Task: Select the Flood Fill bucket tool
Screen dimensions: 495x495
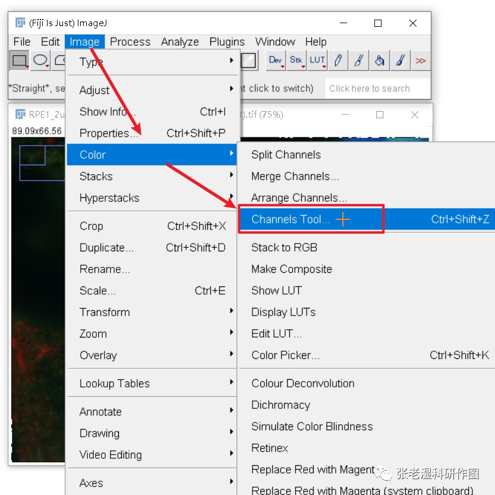Action: [379, 60]
